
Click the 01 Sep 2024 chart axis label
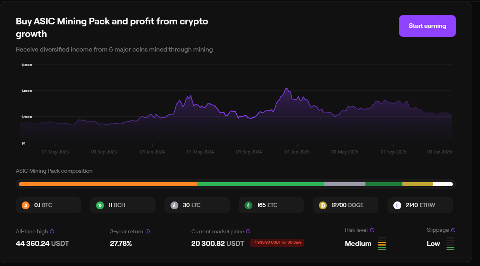point(249,152)
